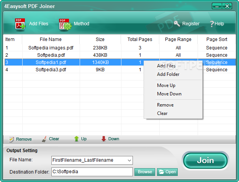Viewport: 239px width, 182px height.
Task: Click the folder icon on the Open button
Action: (162, 172)
